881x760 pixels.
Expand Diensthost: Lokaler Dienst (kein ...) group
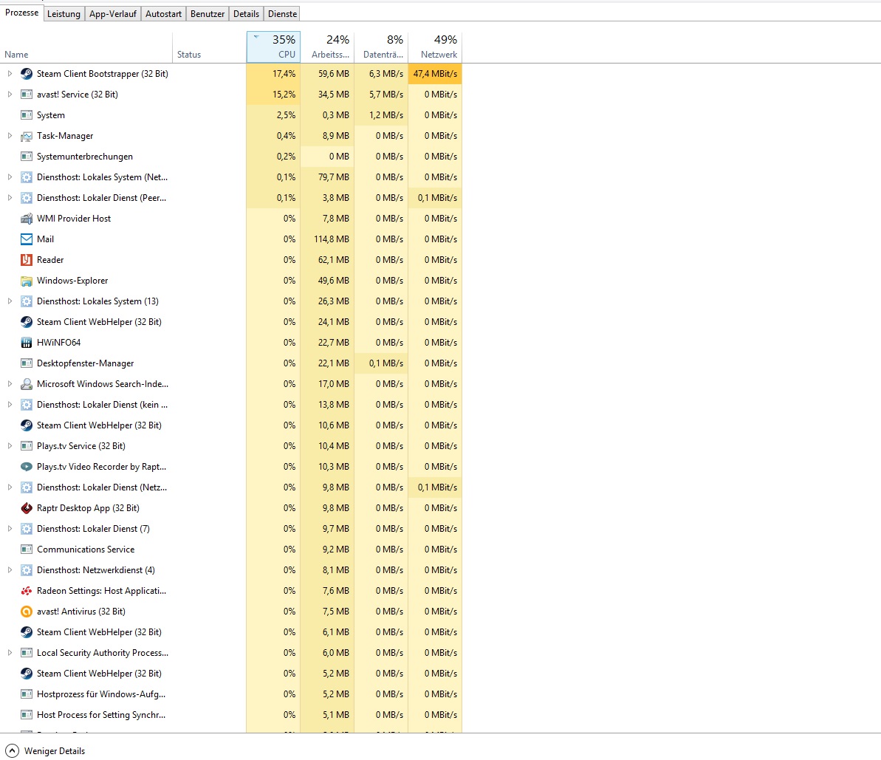[x=10, y=405]
